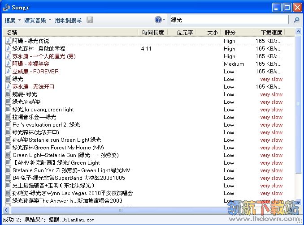Click video icon for 史上最强破音+走调 row
This screenshot has height=225, width=304.
(8, 185)
